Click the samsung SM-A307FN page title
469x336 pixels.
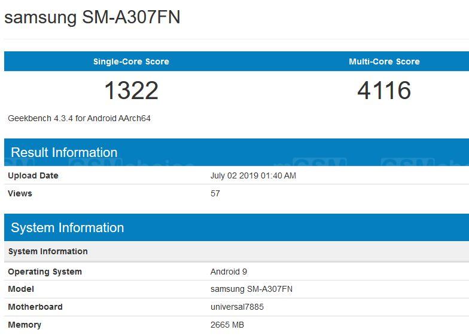(x=92, y=17)
